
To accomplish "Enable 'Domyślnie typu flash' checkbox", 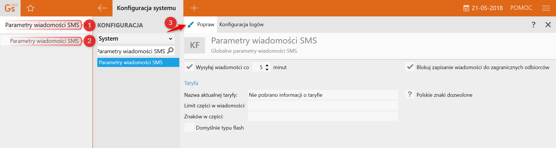I will click(189, 128).
